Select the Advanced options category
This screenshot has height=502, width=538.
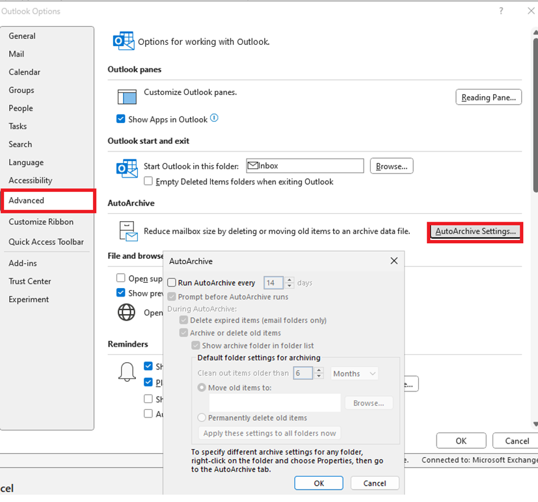tap(48, 200)
